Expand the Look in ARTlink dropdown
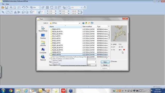The width and height of the screenshot is (165, 93). (79, 23)
